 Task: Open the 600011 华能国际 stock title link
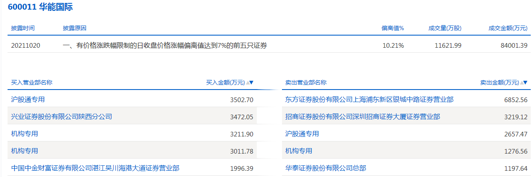click(40, 7)
